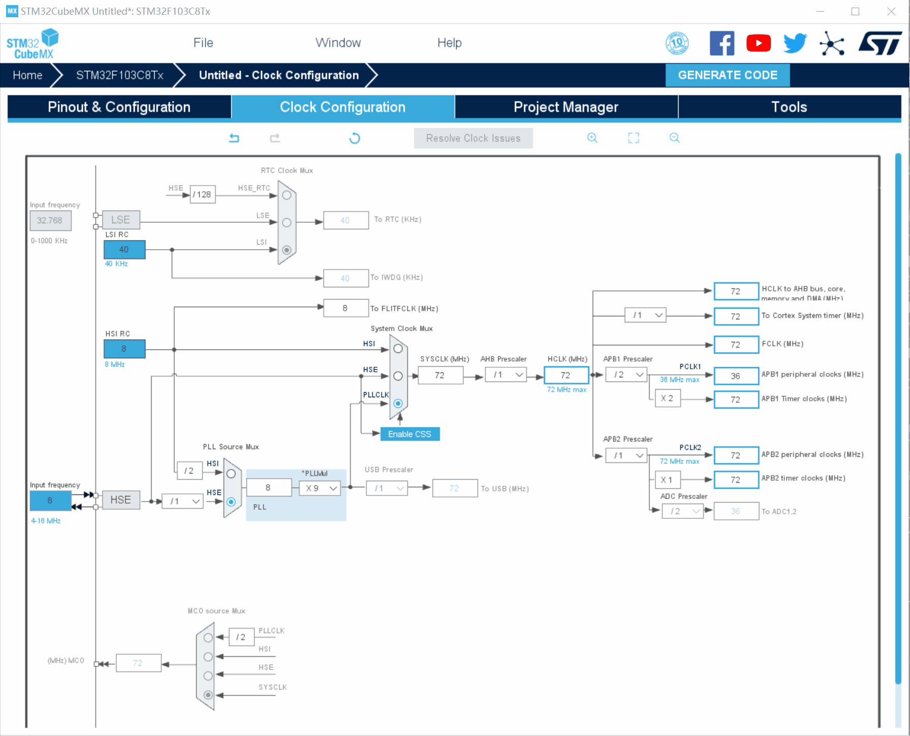Viewport: 910px width, 736px height.
Task: Click the redo arrow icon
Action: coord(275,138)
